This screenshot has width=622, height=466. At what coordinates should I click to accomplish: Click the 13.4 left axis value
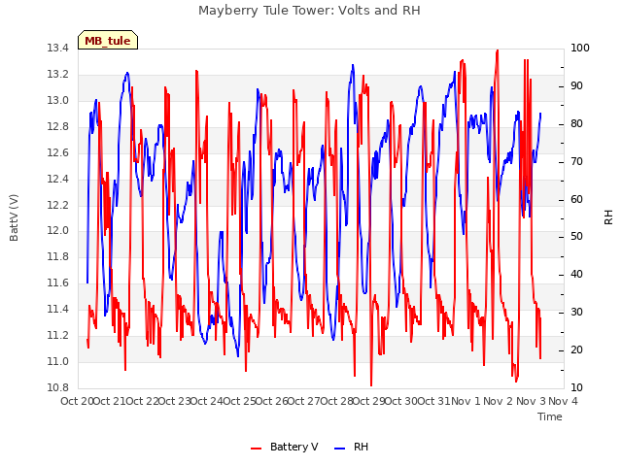click(x=58, y=49)
